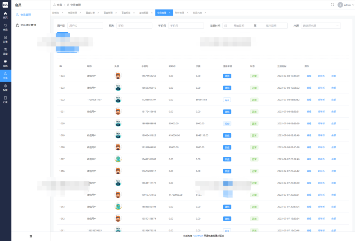
Task: Expand the admin account dropdown
Action: pyautogui.click(x=346, y=5)
